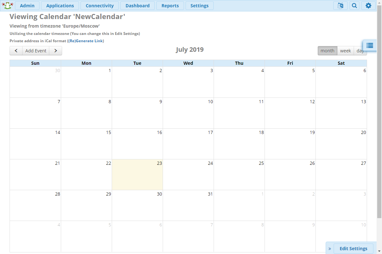Expand the Applications menu
This screenshot has height=254, width=382.
point(60,6)
